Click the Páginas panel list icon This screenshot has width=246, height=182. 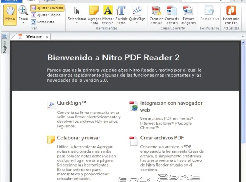(5, 36)
